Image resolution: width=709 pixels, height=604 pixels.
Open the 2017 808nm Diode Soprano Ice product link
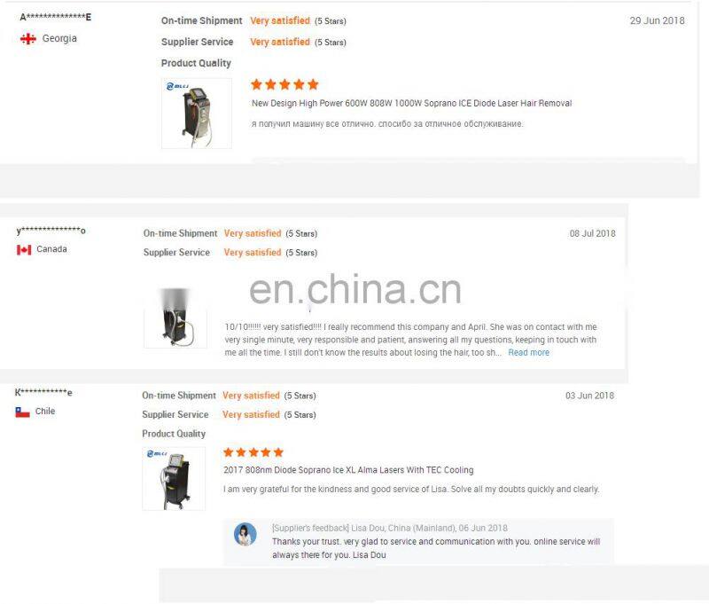click(x=348, y=470)
